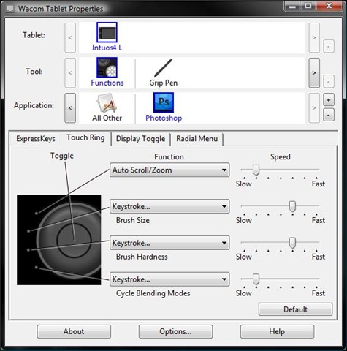Click the Default button
Viewport: 347px width, 351px height.
(x=295, y=309)
